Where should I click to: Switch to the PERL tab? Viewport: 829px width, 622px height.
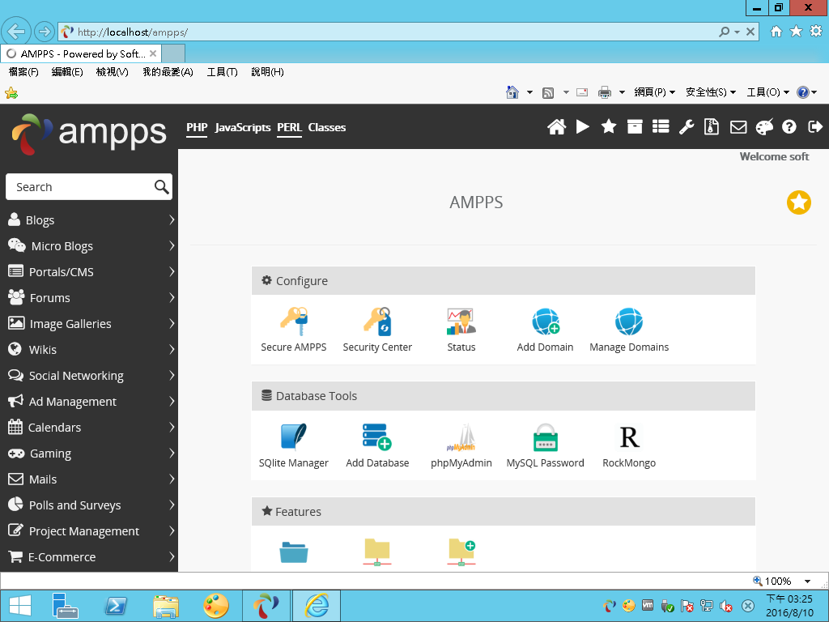click(x=289, y=127)
